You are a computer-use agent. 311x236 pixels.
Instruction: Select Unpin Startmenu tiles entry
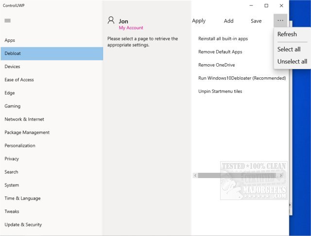220,91
